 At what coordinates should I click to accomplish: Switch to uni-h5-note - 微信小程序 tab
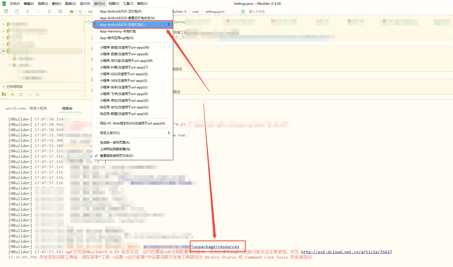pyautogui.click(x=26, y=108)
